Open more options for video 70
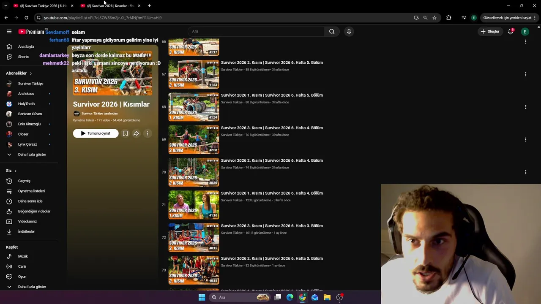 click(x=526, y=172)
